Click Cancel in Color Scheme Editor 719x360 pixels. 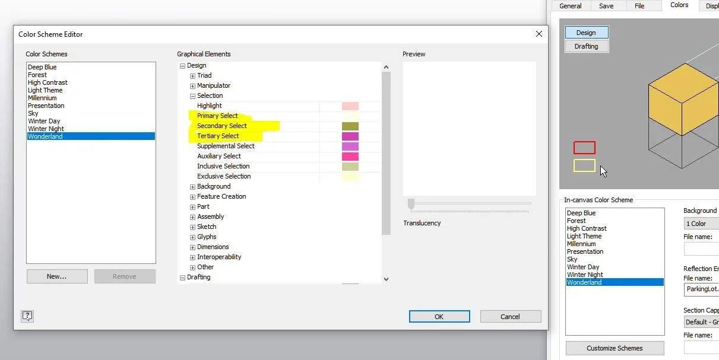(511, 317)
